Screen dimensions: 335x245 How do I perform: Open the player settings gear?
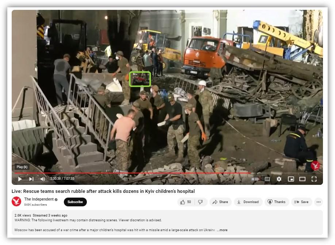pyautogui.click(x=279, y=179)
